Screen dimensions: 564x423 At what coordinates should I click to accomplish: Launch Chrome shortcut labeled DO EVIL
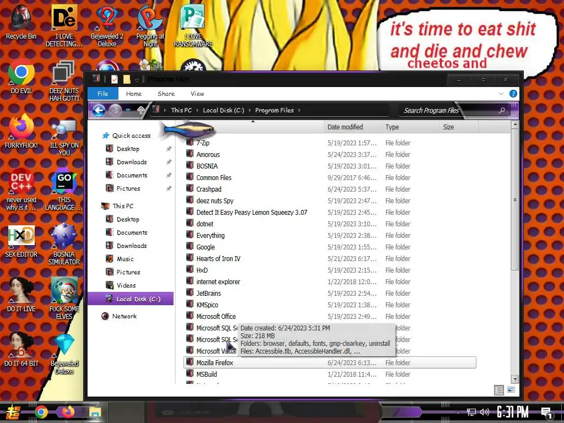tap(21, 77)
